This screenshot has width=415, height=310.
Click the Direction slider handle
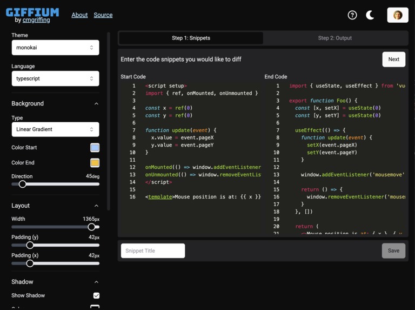click(x=23, y=184)
